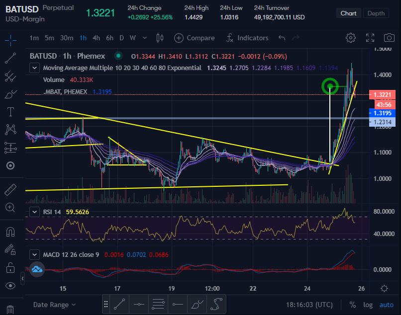Select the brush drawing tool in left sidebar
The width and height of the screenshot is (401, 315).
10,94
